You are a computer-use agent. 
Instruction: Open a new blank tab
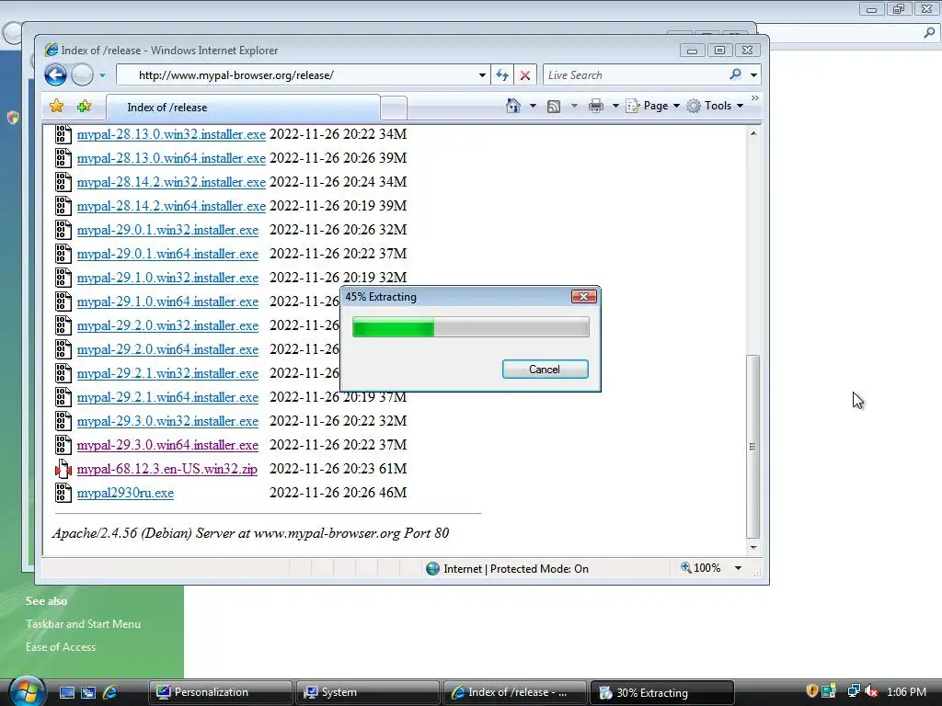tap(394, 108)
